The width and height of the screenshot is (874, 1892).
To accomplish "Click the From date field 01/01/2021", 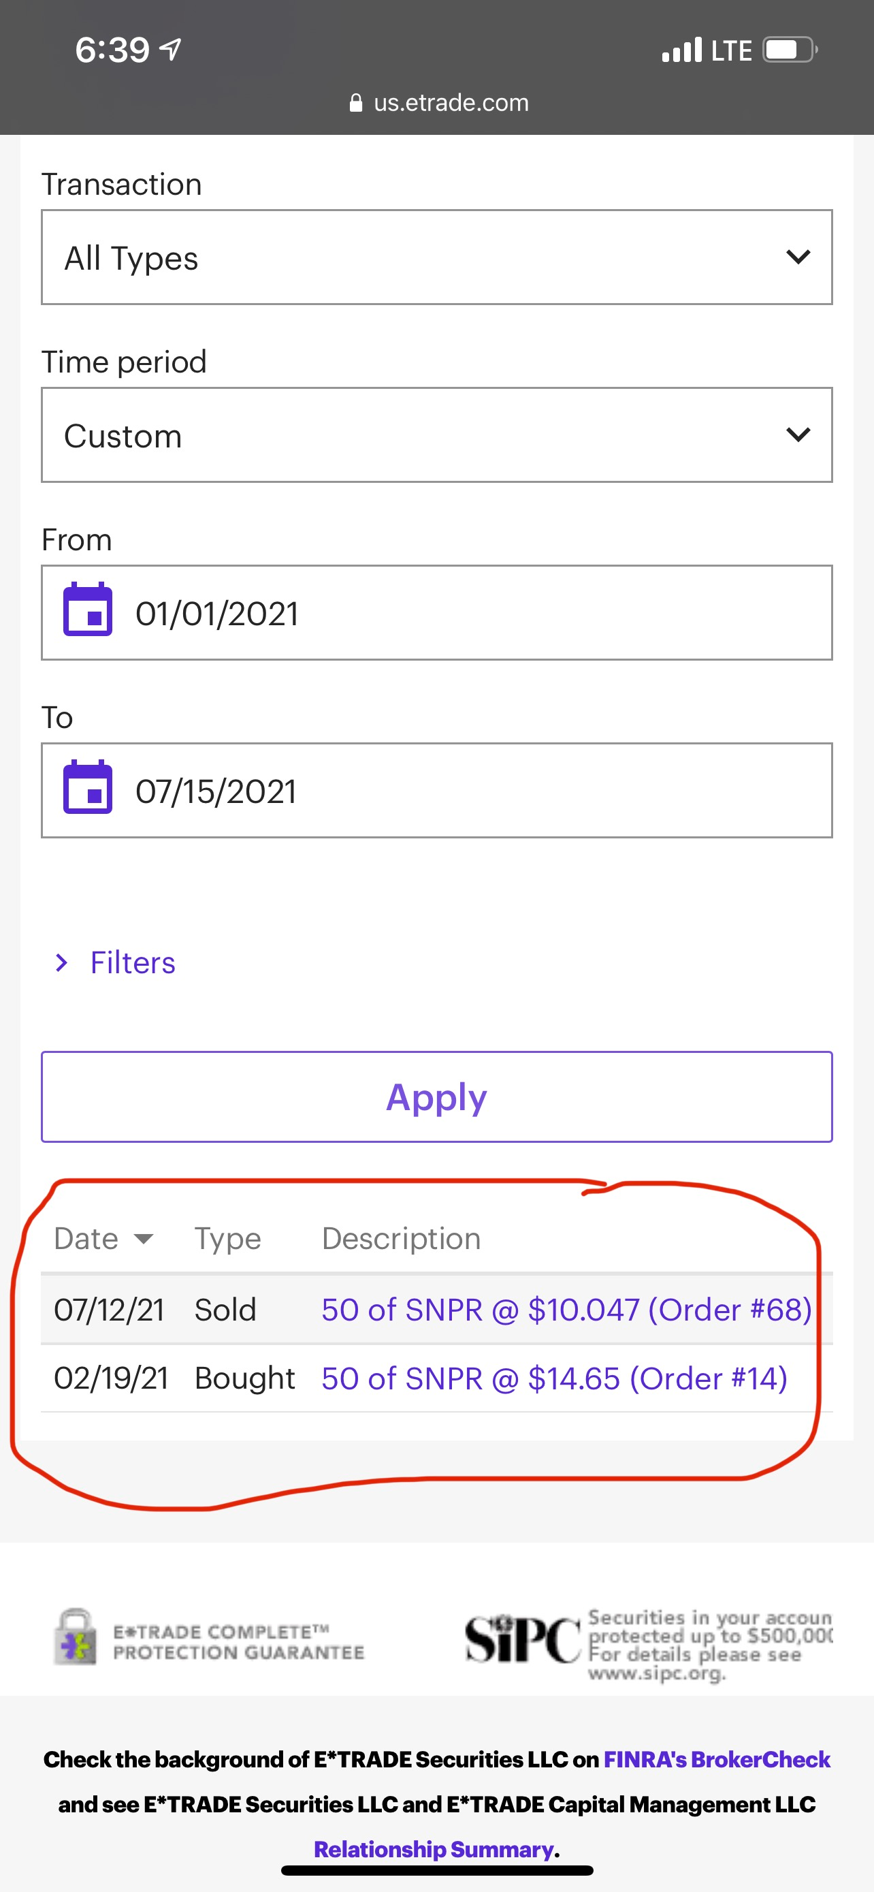I will [x=470, y=612].
